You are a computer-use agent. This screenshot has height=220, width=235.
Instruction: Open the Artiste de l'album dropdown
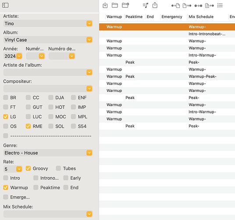89,72
